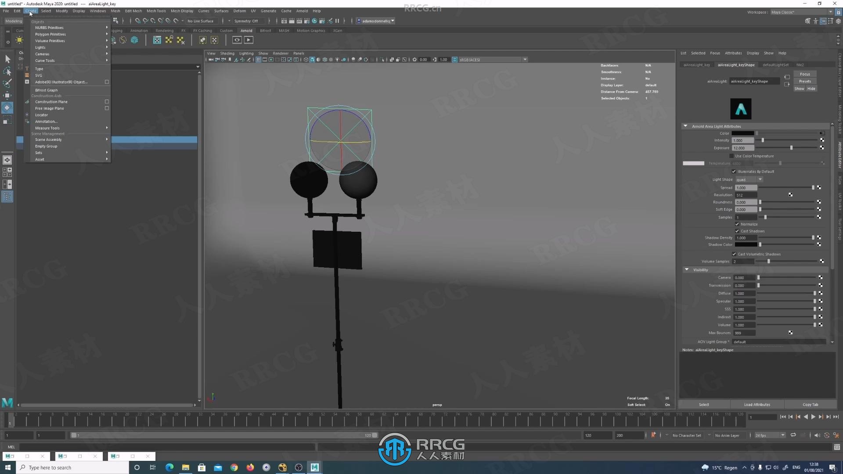
Task: Open the Light Shape dropdown
Action: tap(749, 179)
